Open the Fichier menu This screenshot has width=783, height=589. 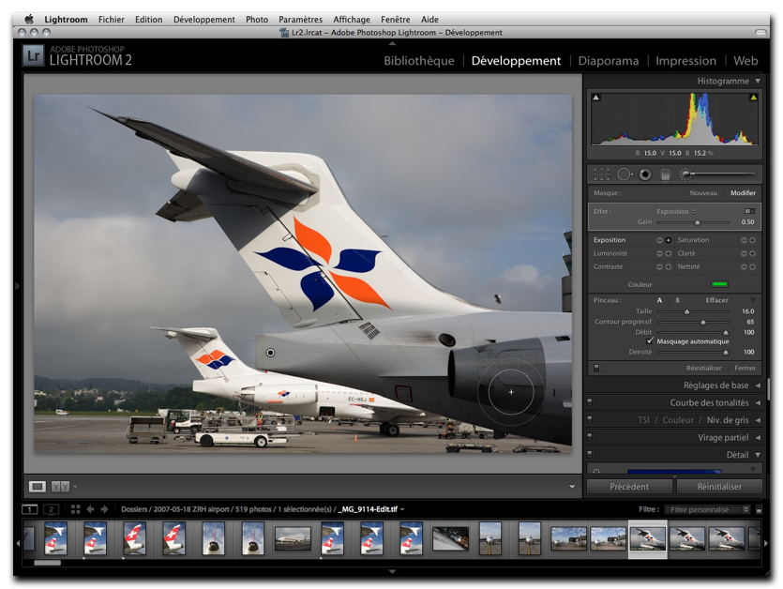point(111,20)
